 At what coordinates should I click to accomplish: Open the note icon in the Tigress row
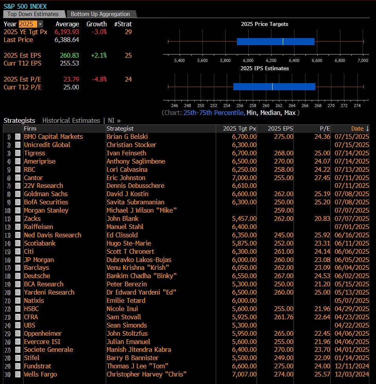coord(18,153)
